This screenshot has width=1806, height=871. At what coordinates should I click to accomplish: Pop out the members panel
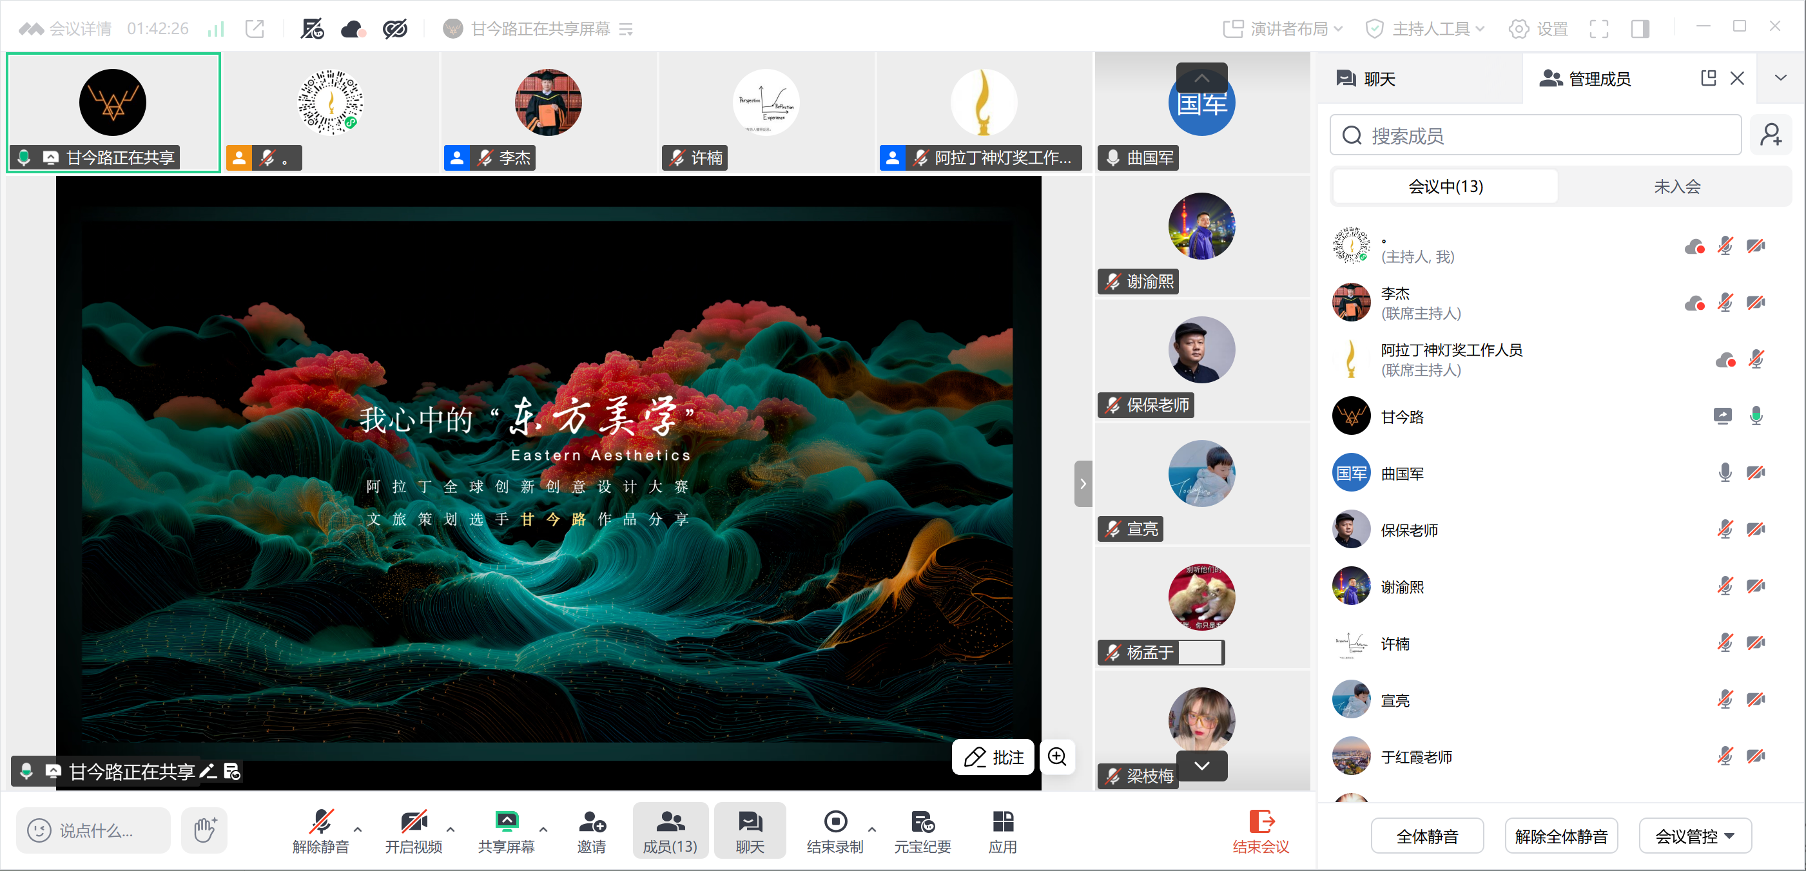coord(1709,78)
